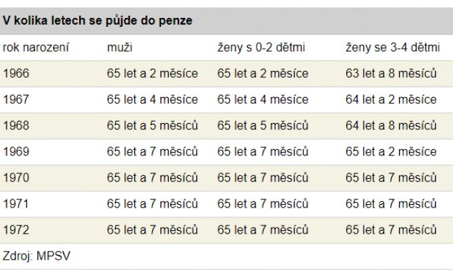The image size is (453, 275).
Task: Click the '63 let a 8 měsíců' cell
Action: point(391,74)
